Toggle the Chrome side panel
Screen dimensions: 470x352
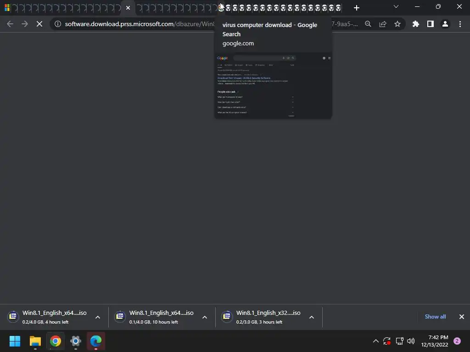(430, 24)
